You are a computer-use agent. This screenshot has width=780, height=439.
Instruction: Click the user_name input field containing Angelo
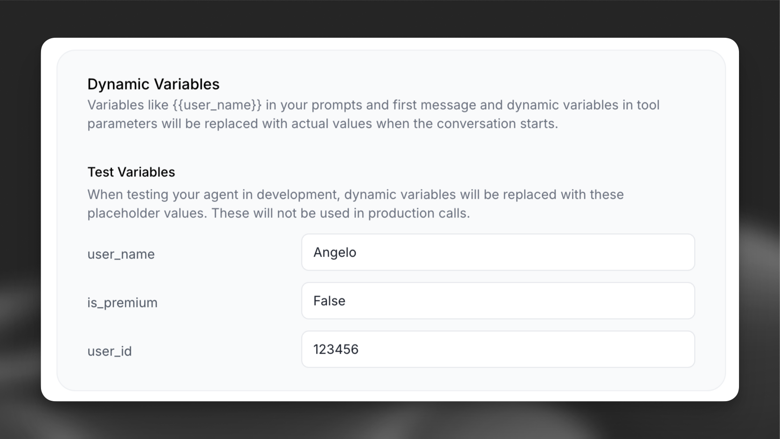point(497,252)
